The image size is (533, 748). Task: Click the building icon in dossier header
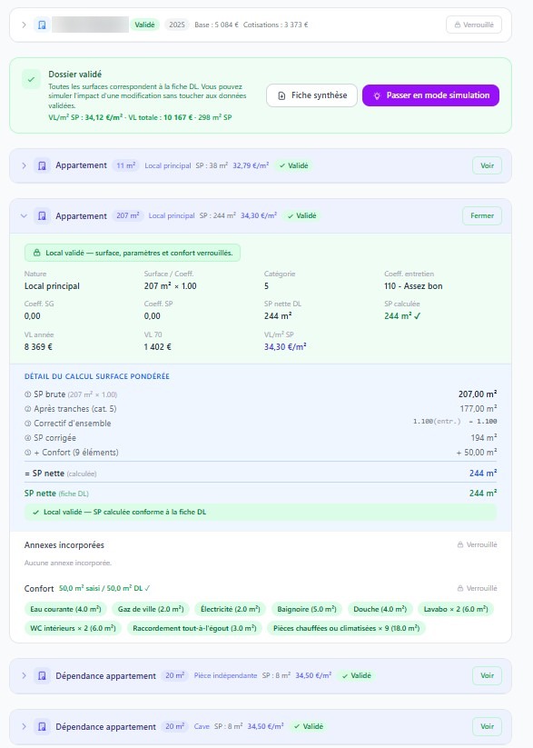(x=42, y=25)
